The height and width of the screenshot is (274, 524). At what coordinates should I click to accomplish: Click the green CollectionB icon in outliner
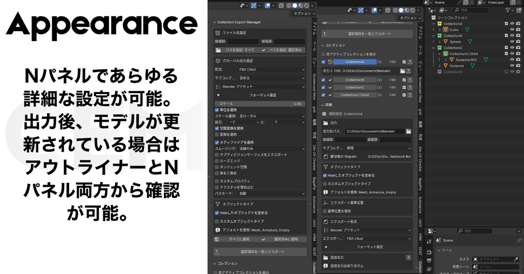coord(440,36)
